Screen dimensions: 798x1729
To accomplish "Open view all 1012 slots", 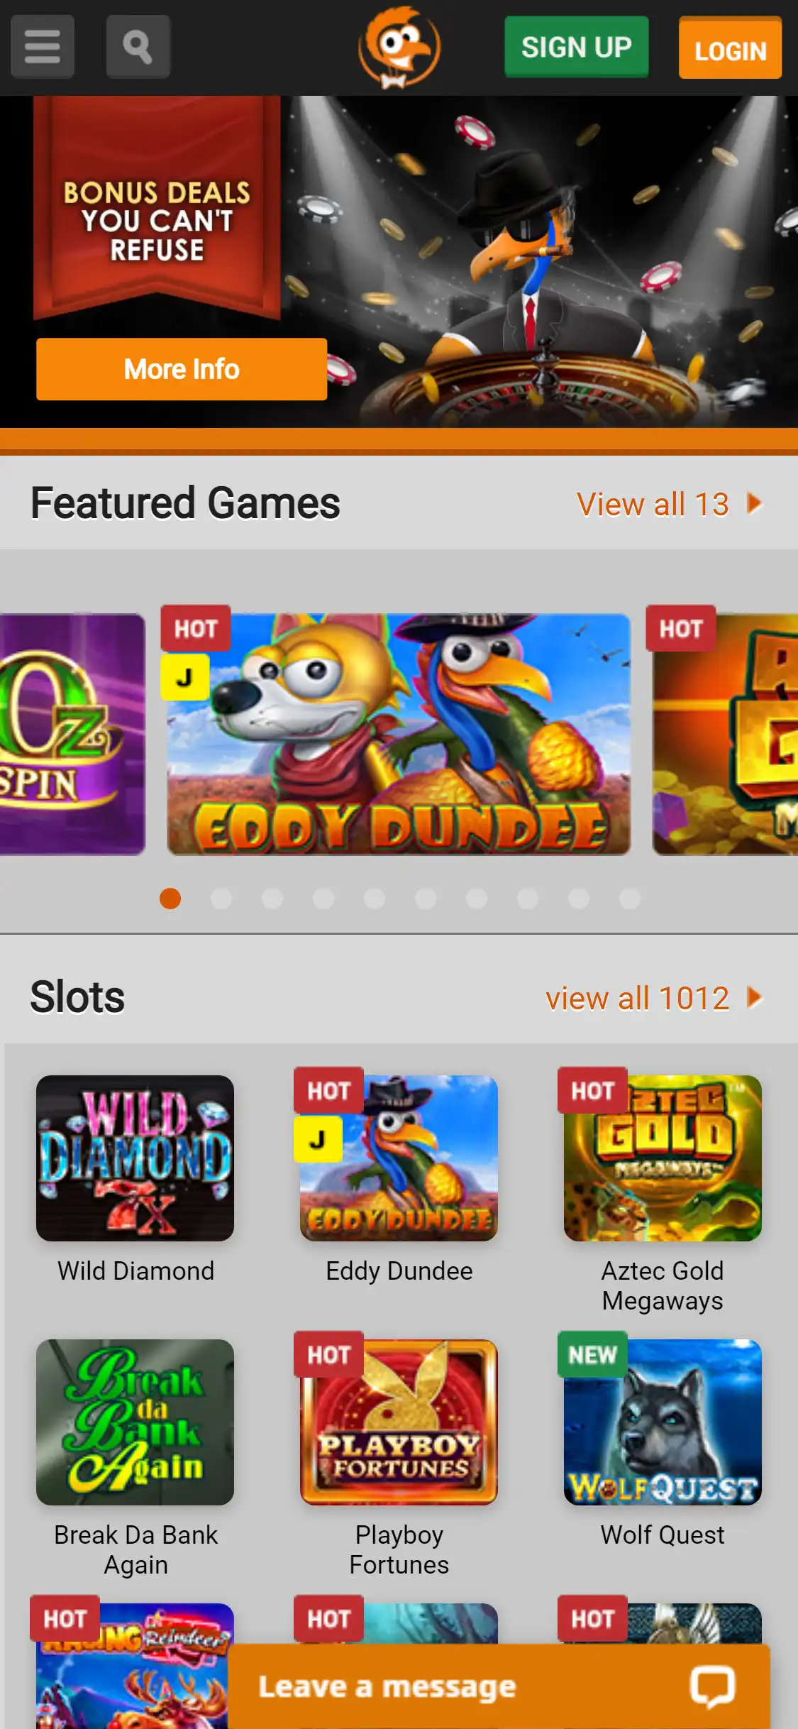I will (637, 998).
